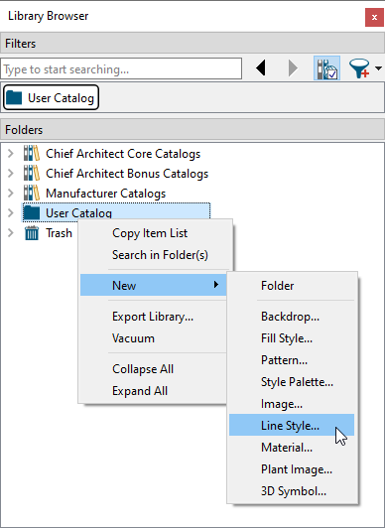Choose Collapse All from context menu

pos(154,369)
